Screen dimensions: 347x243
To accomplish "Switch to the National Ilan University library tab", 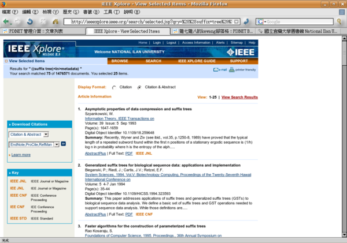I will click(x=298, y=31).
